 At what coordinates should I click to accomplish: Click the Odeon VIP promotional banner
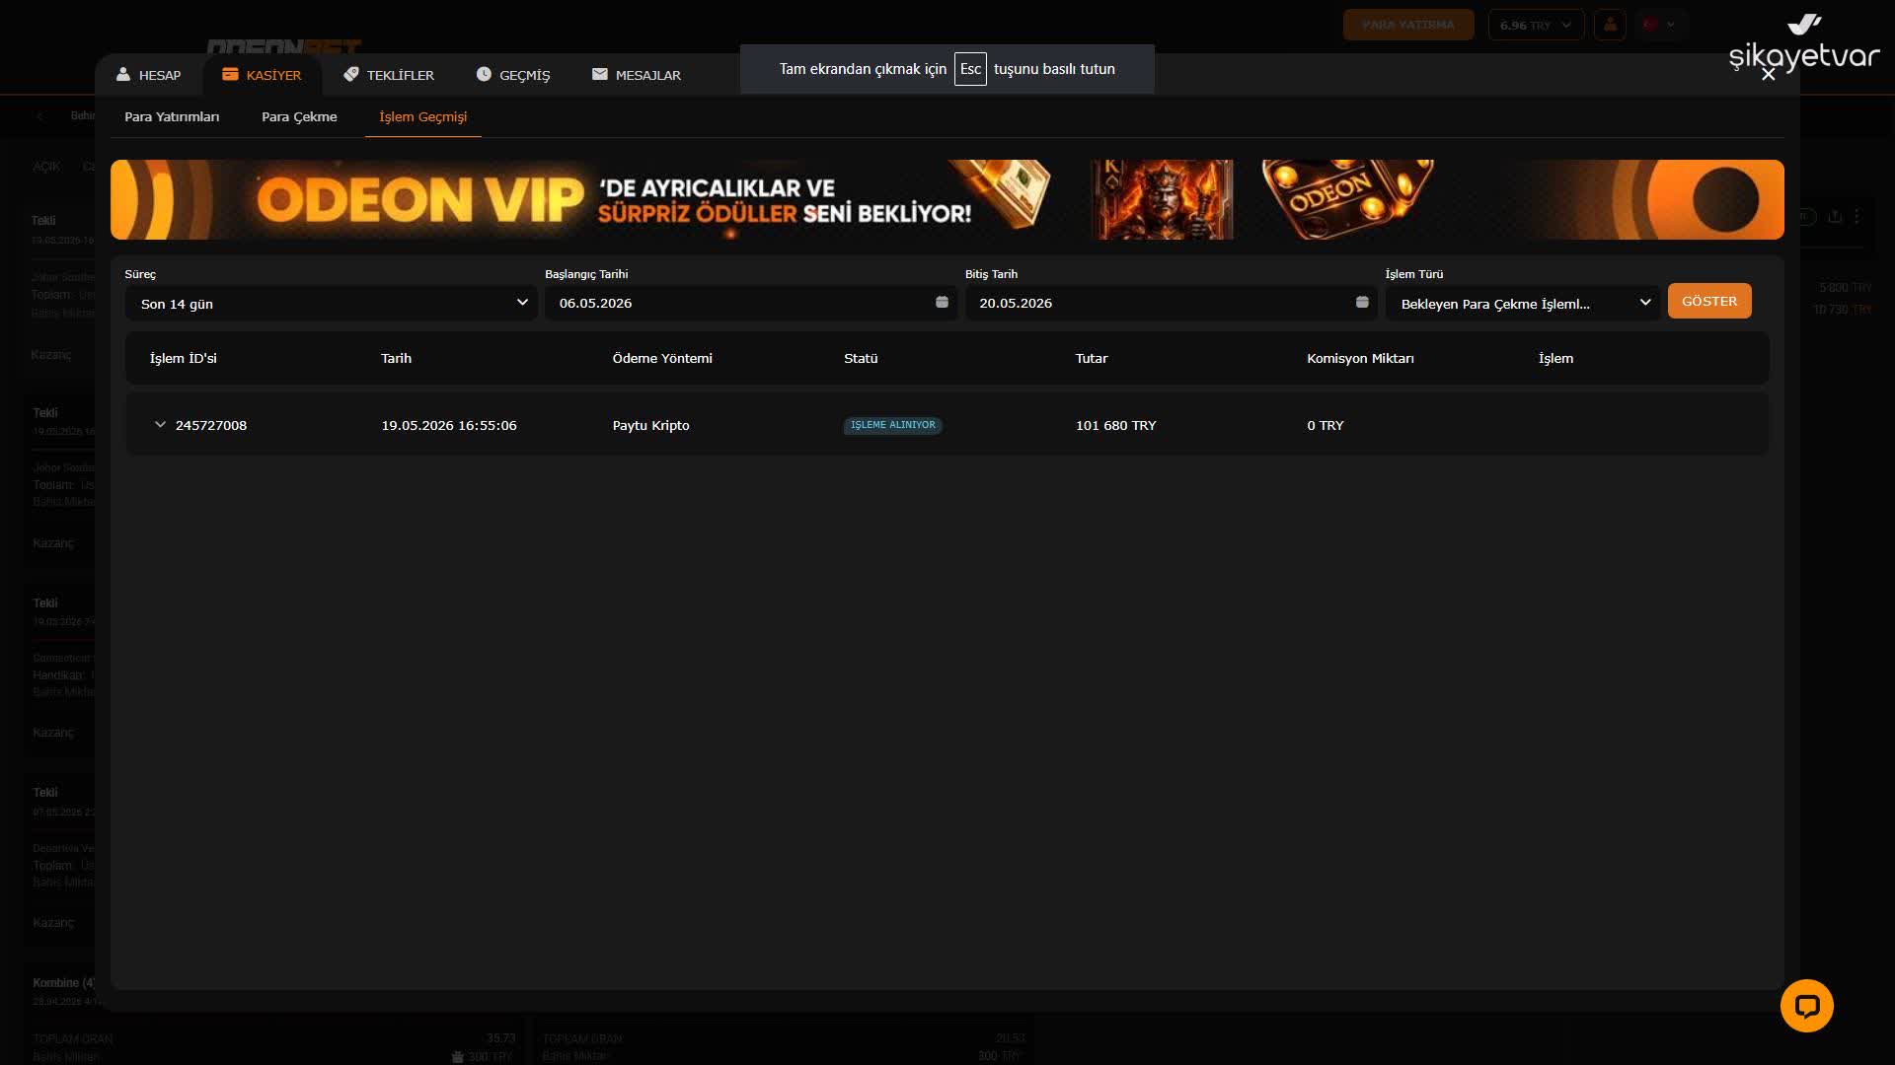pos(947,199)
